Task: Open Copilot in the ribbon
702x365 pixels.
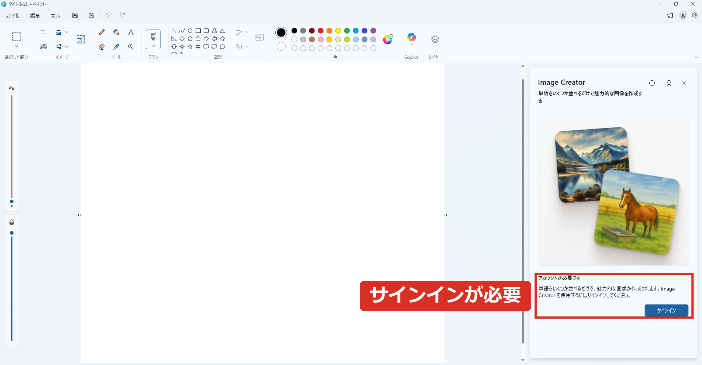Action: pos(411,37)
